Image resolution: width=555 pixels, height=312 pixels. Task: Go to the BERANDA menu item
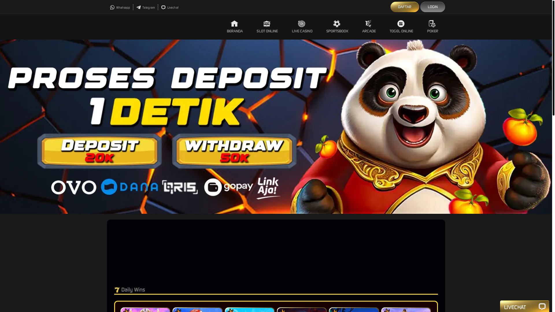(235, 31)
